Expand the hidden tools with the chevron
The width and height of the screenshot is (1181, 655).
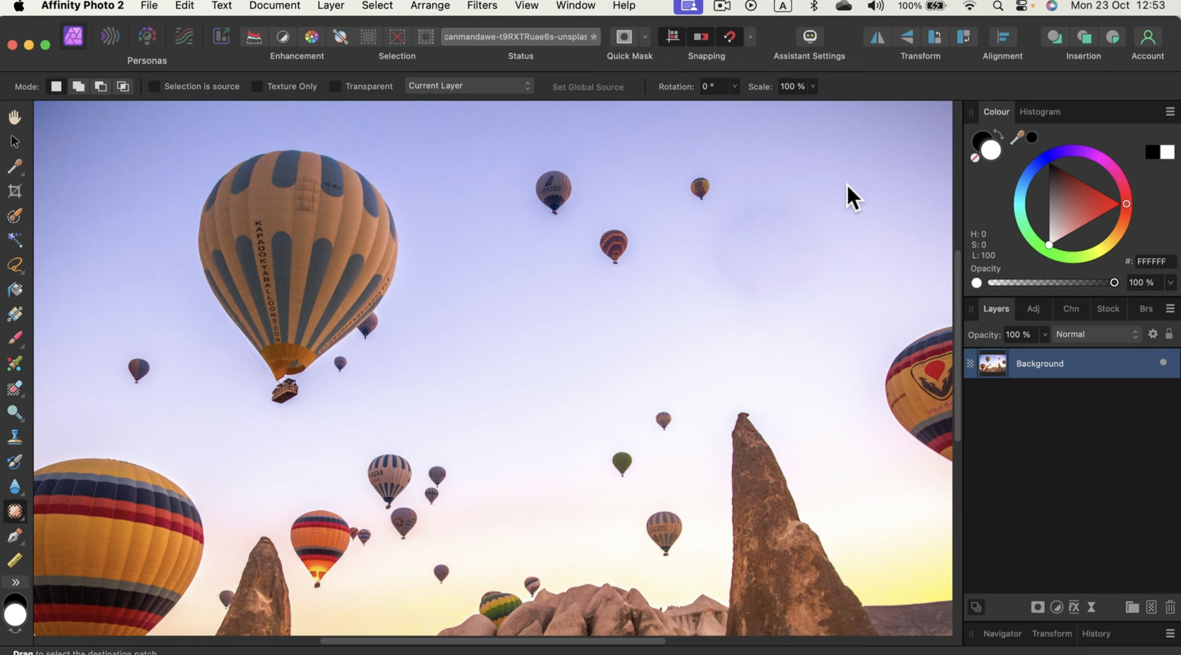coord(15,582)
